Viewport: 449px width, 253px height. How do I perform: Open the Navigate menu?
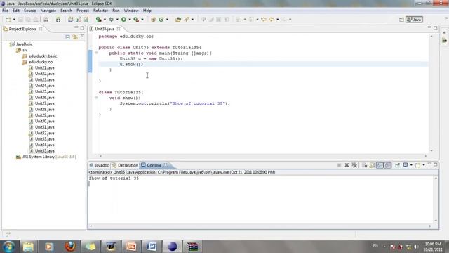(x=48, y=11)
